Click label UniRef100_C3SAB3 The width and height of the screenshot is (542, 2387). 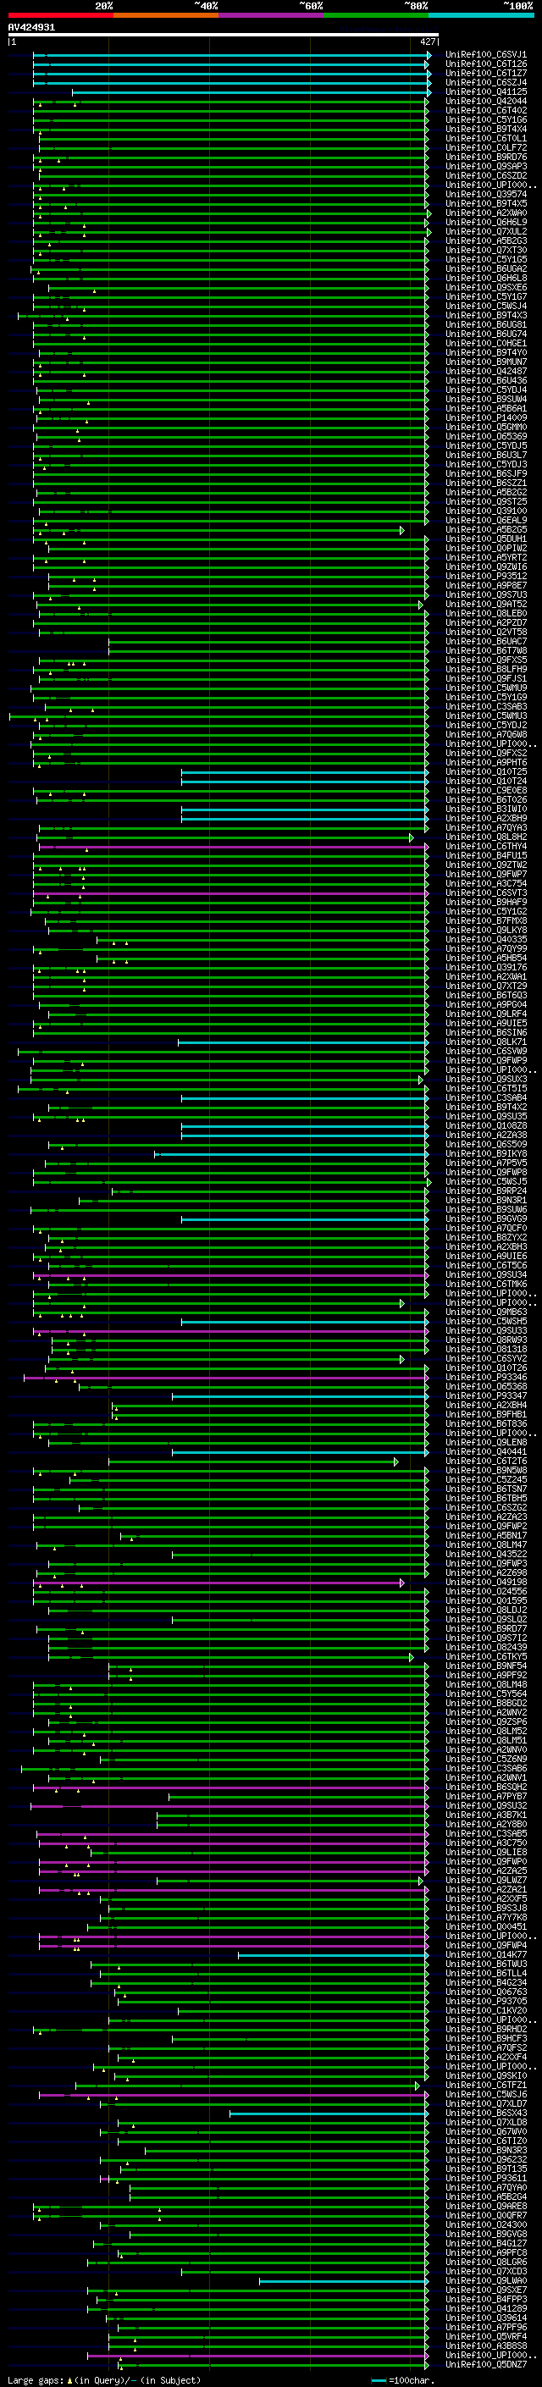point(485,707)
